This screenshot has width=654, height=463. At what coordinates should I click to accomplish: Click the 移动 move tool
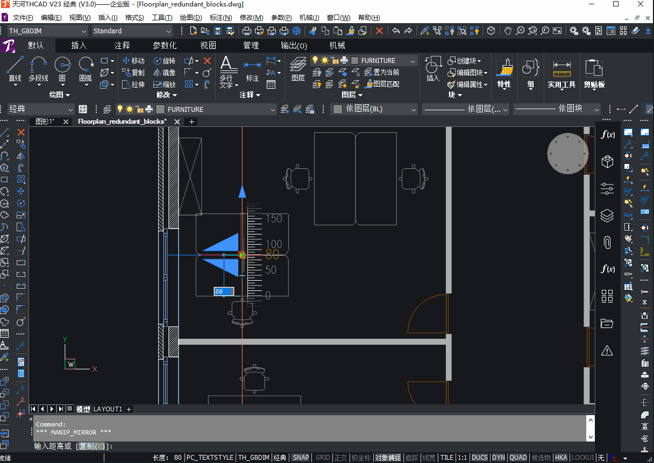(133, 61)
